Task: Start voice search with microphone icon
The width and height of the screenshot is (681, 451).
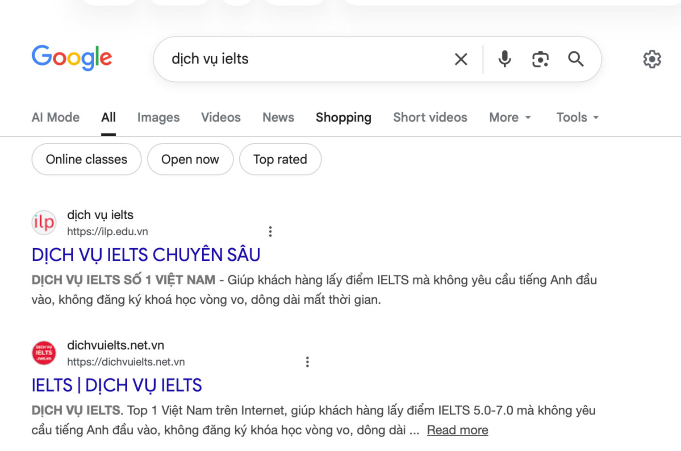Action: [x=505, y=59]
